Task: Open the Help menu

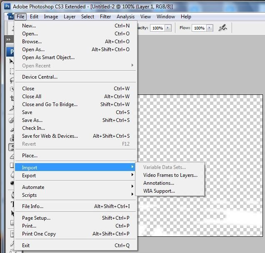Action: click(x=186, y=17)
